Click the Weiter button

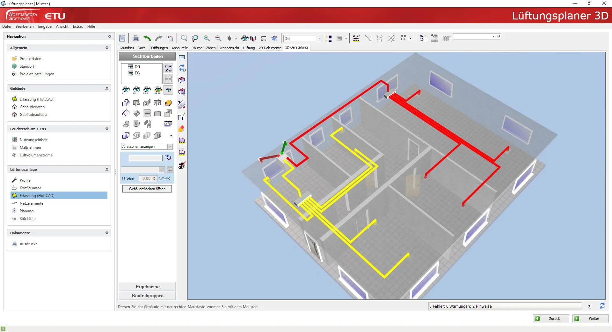point(590,319)
